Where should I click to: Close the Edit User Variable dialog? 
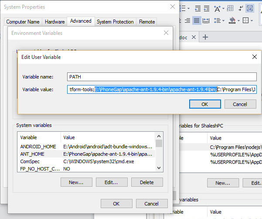pyautogui.click(x=255, y=57)
